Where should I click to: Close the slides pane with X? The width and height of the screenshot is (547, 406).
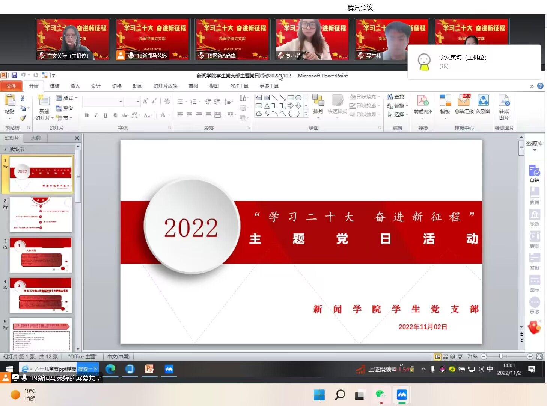tap(77, 138)
